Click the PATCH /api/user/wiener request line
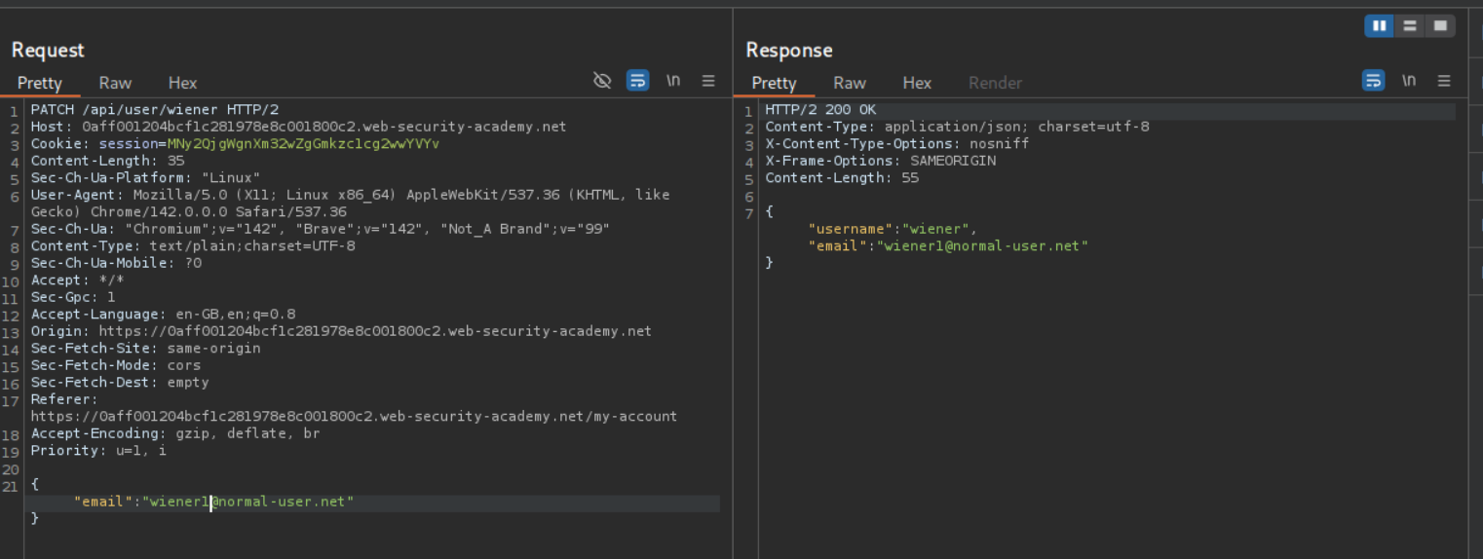 pyautogui.click(x=154, y=110)
